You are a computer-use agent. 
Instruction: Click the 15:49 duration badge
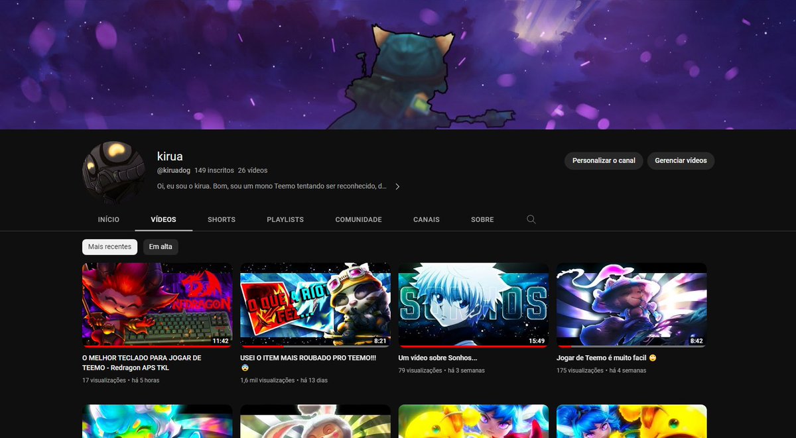[x=537, y=341]
